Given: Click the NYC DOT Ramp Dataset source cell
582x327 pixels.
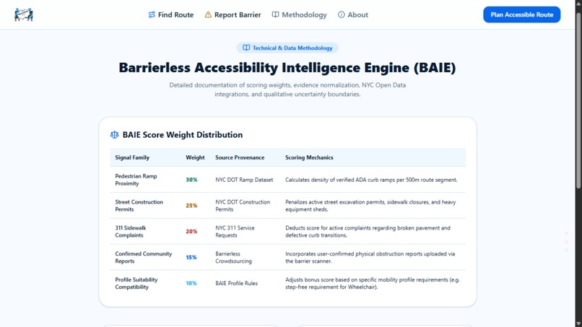Looking at the screenshot, I should (x=244, y=180).
